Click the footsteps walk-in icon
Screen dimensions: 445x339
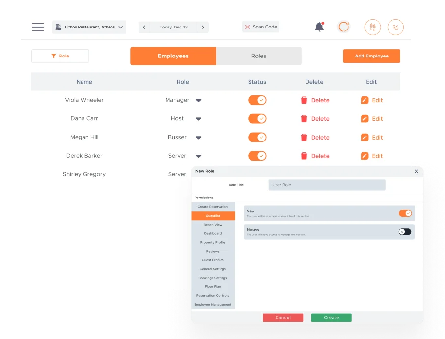373,27
